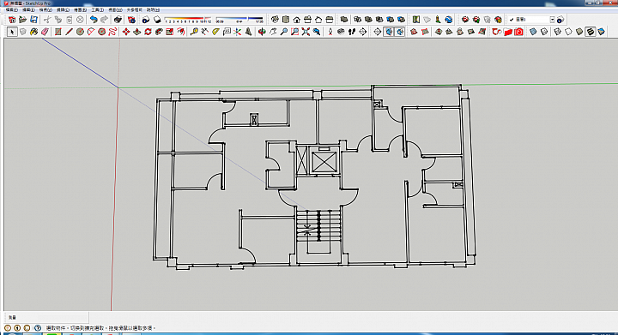Image resolution: width=618 pixels, height=335 pixels.
Task: Activate the Scale tool
Action: point(169,32)
